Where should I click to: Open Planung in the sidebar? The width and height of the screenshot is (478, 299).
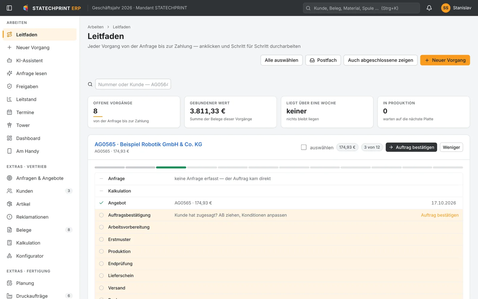pos(39,283)
